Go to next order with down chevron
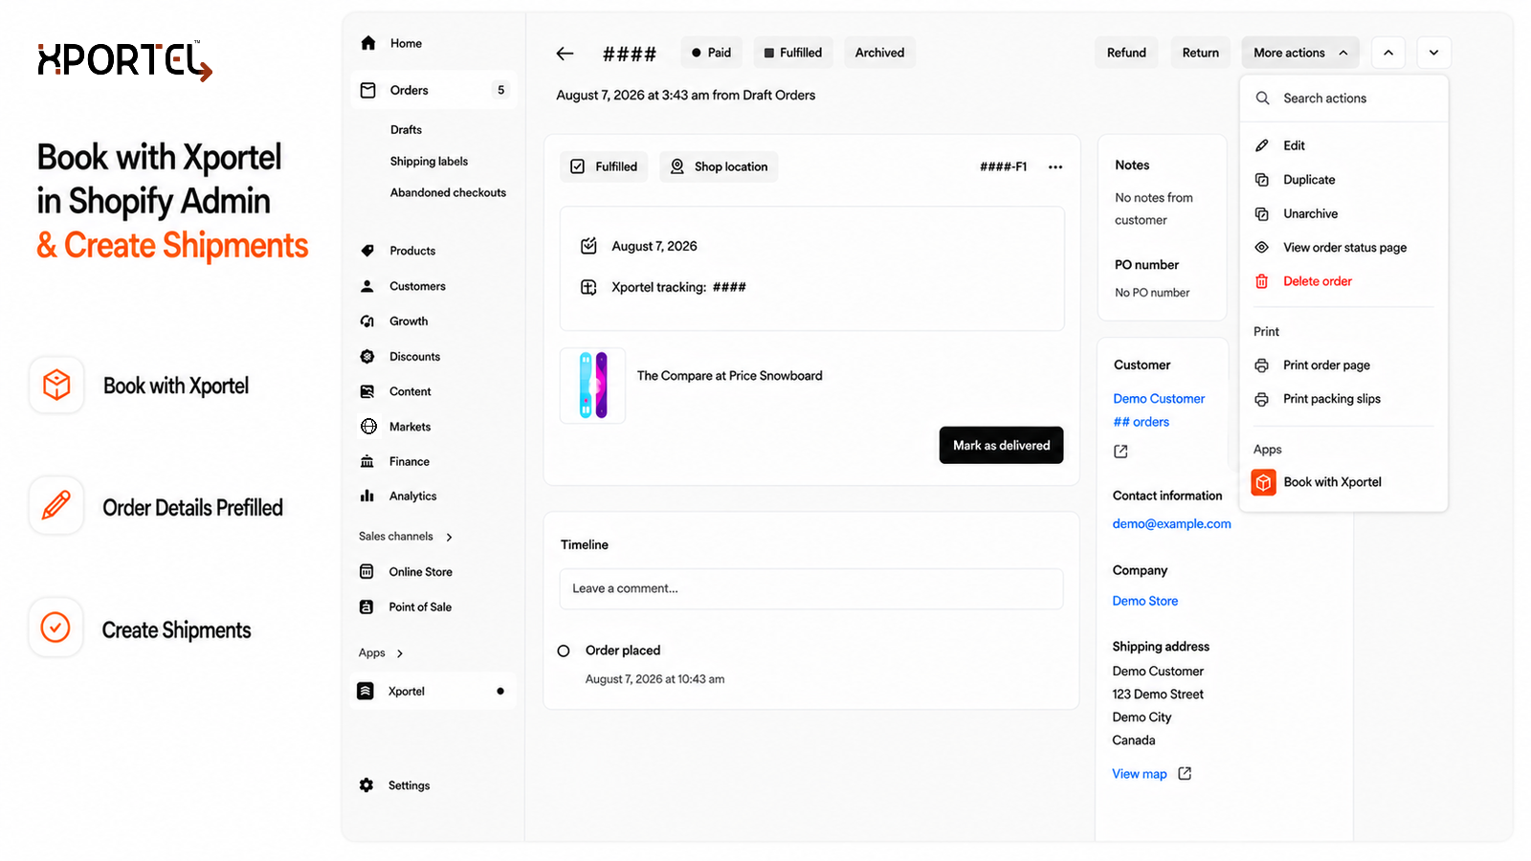The height and width of the screenshot is (861, 1531). click(1434, 53)
